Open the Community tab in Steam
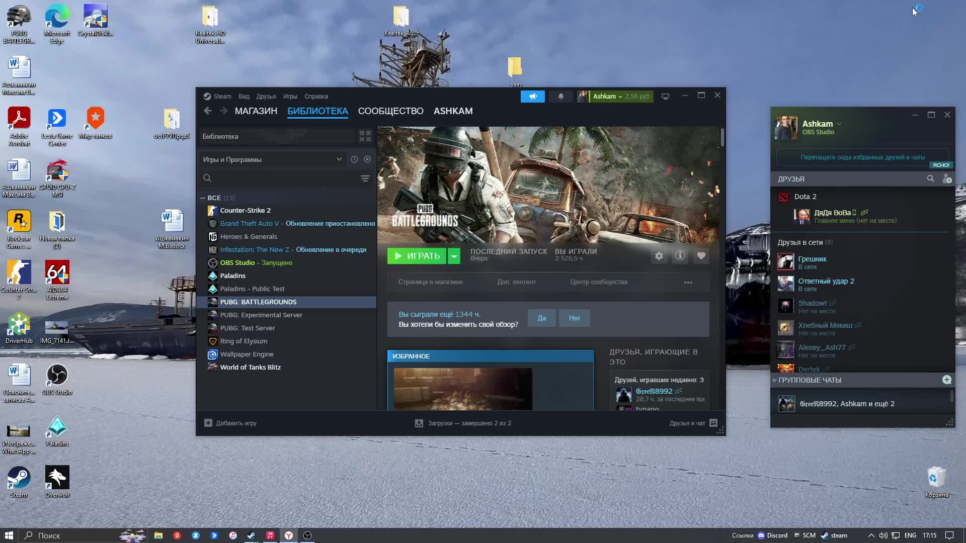 coord(390,111)
